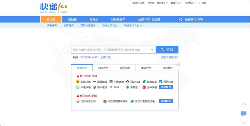250x126 pixels.
Task: Open the 定制专属查询页 link
Action: (170, 57)
